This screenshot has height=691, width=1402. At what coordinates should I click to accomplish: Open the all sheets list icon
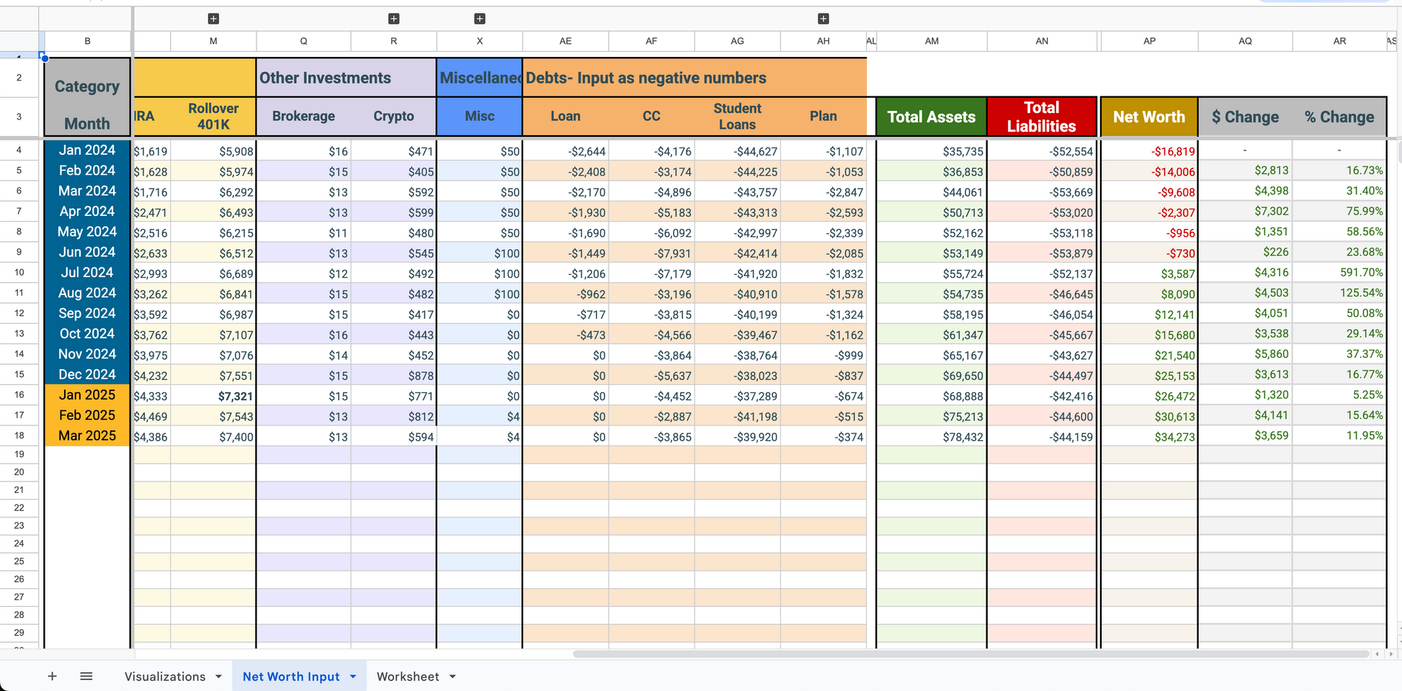pos(86,676)
